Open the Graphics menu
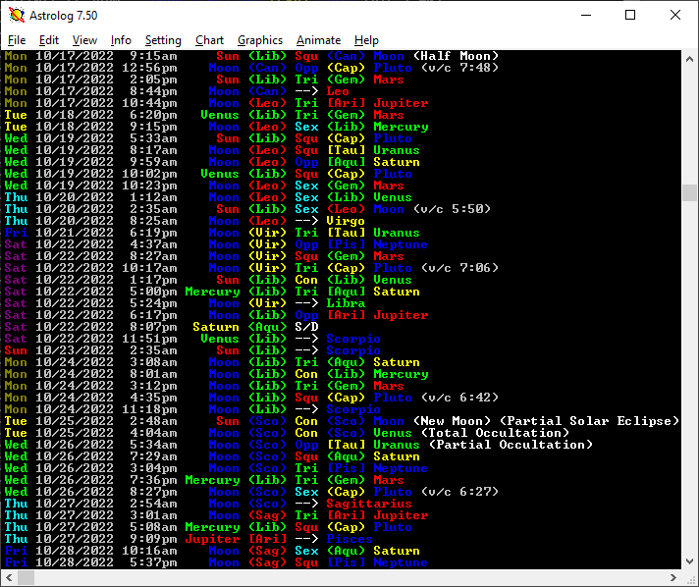 click(260, 40)
